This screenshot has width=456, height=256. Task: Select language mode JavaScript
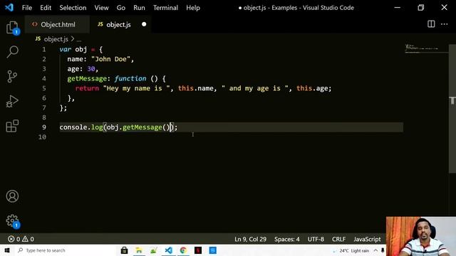coord(367,239)
